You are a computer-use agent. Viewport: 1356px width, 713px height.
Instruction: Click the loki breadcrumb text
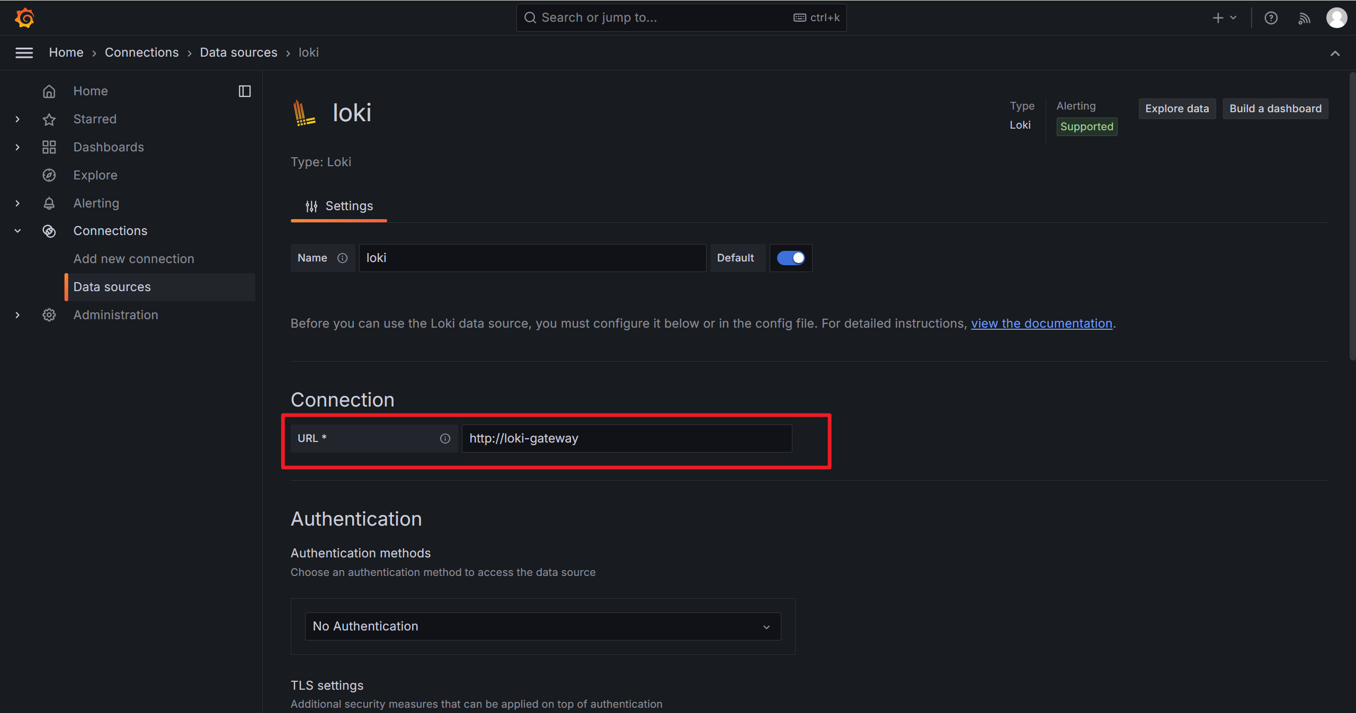pyautogui.click(x=309, y=52)
